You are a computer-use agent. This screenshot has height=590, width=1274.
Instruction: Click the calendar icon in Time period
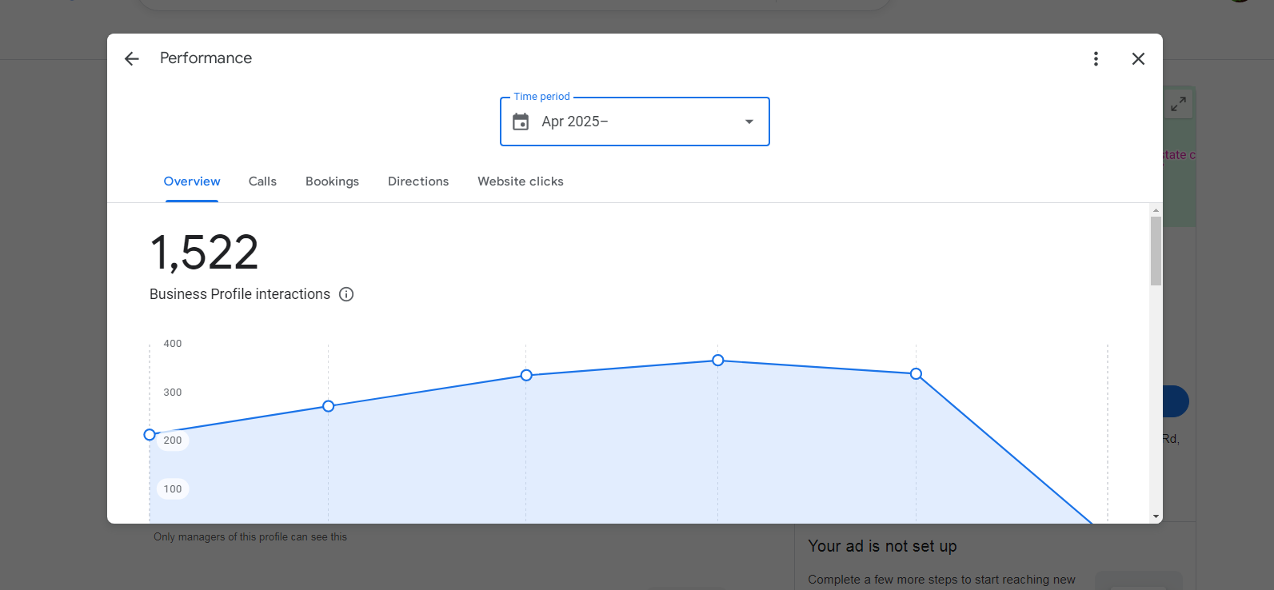[521, 122]
